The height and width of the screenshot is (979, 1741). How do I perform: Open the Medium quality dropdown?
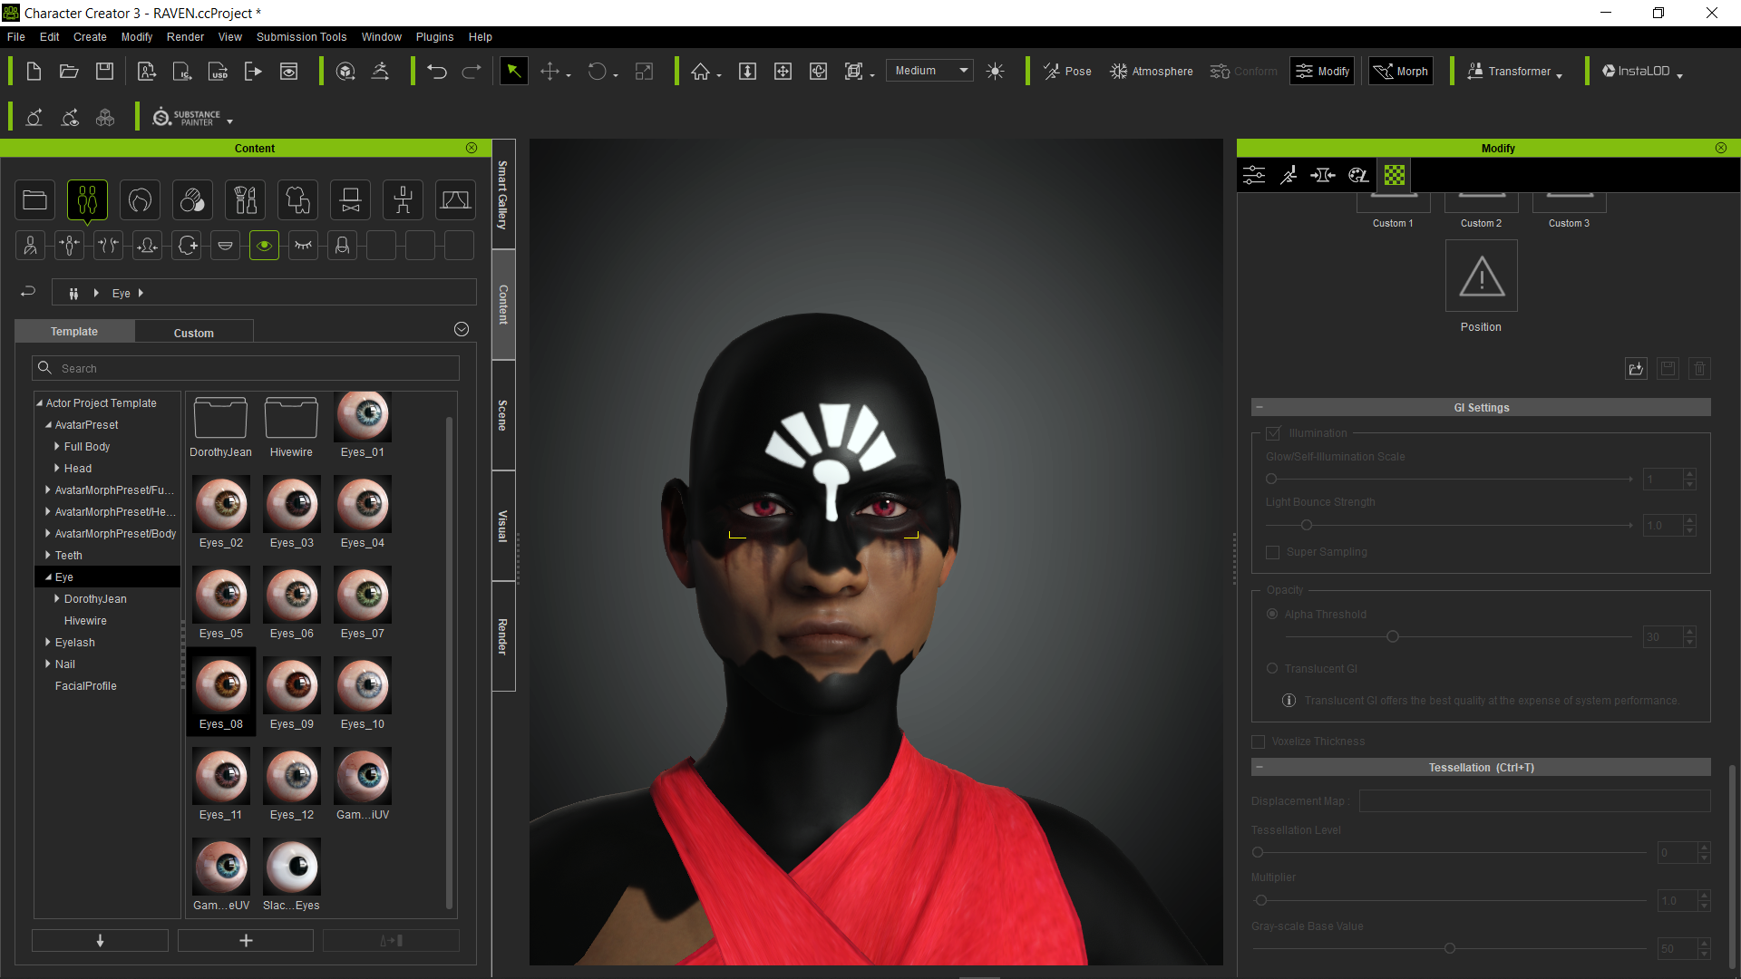930,71
